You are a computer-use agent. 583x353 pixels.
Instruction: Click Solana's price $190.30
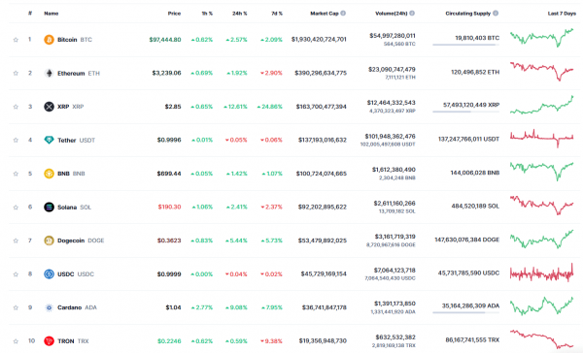click(x=169, y=207)
